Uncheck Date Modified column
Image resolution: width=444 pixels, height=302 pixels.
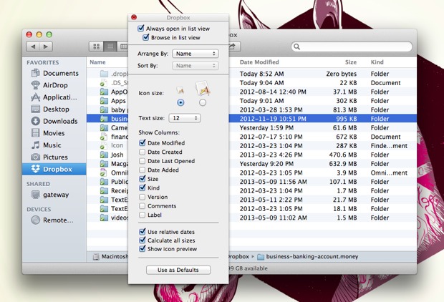[142, 143]
